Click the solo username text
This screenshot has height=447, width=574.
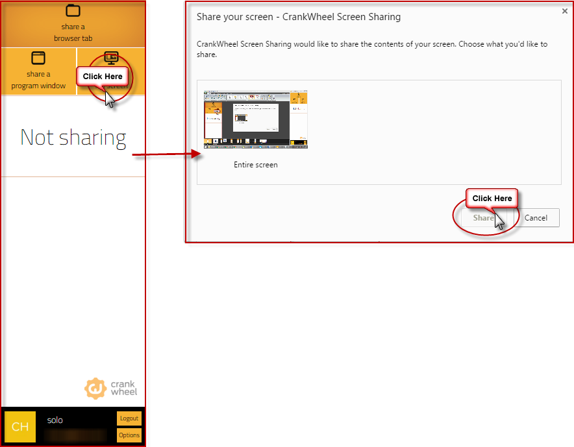pos(55,420)
